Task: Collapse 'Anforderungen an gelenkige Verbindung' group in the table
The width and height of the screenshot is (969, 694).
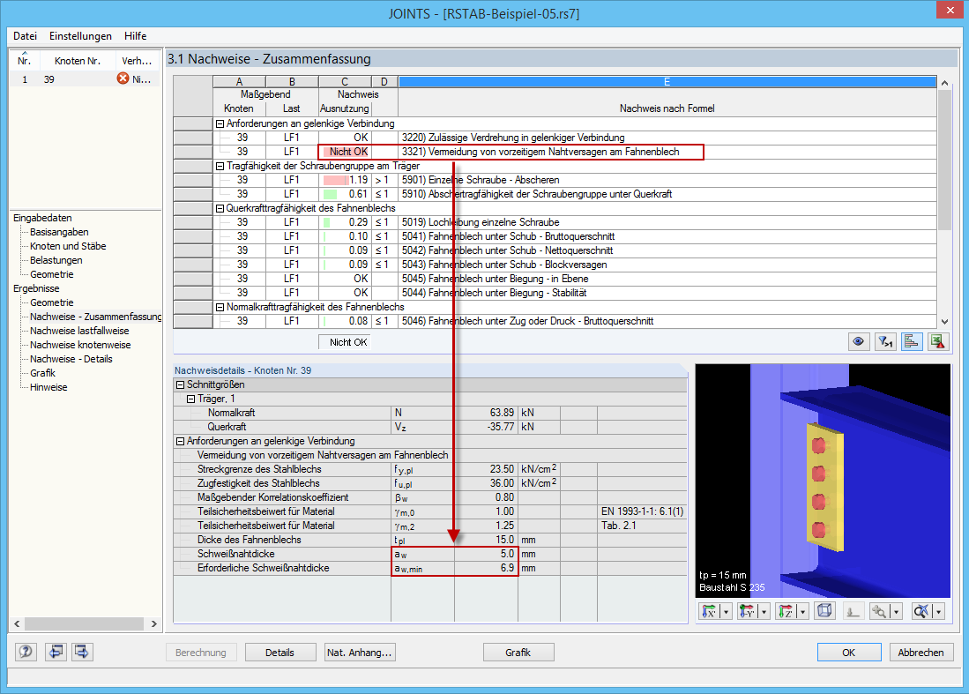Action: [220, 123]
